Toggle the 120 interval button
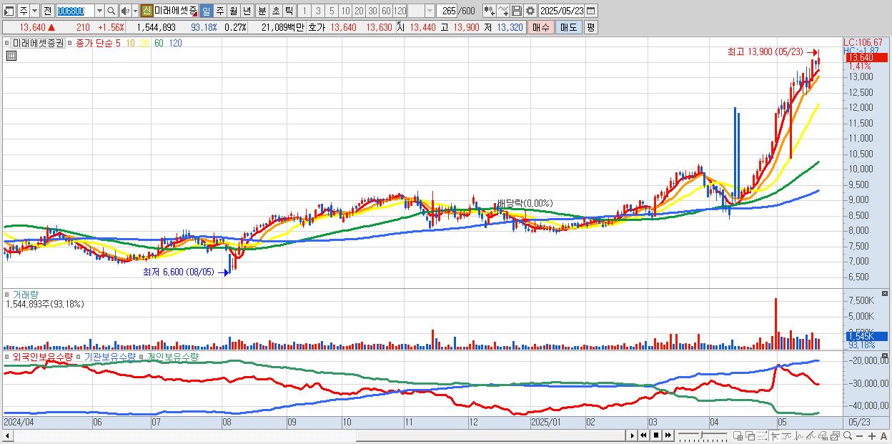Screen dimensions: 892x444 pos(400,11)
